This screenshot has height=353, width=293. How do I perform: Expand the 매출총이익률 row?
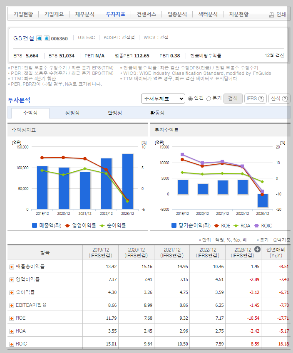[x=12, y=267]
